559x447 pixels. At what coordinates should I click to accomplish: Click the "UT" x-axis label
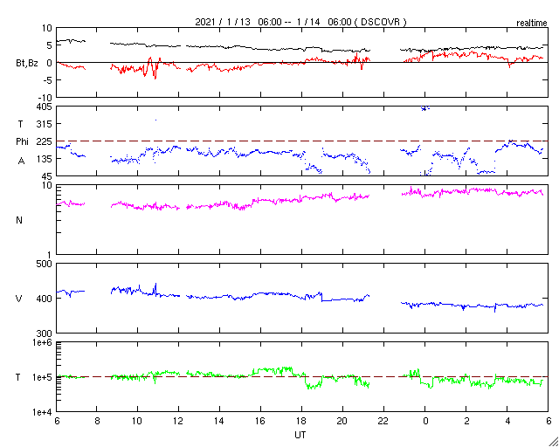300,435
